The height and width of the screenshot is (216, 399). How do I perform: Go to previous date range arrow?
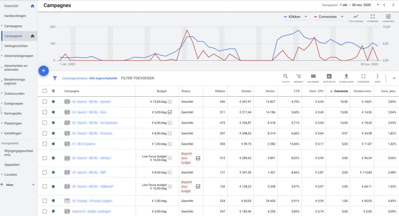click(x=384, y=5)
